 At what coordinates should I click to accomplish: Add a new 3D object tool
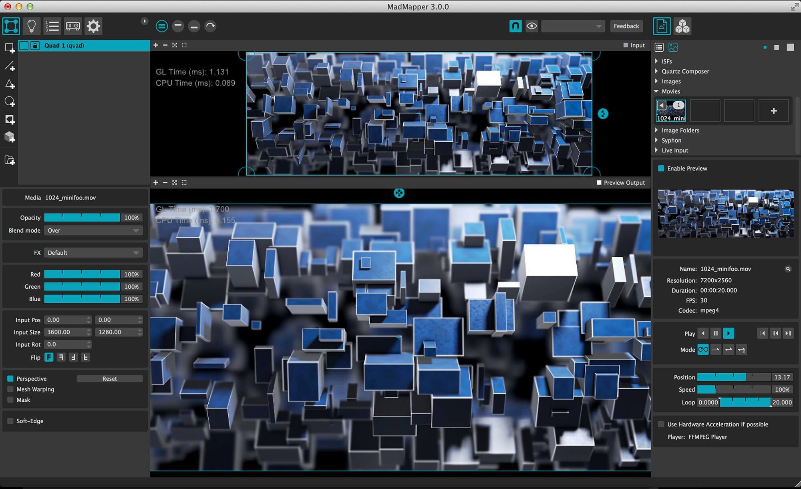(10, 137)
